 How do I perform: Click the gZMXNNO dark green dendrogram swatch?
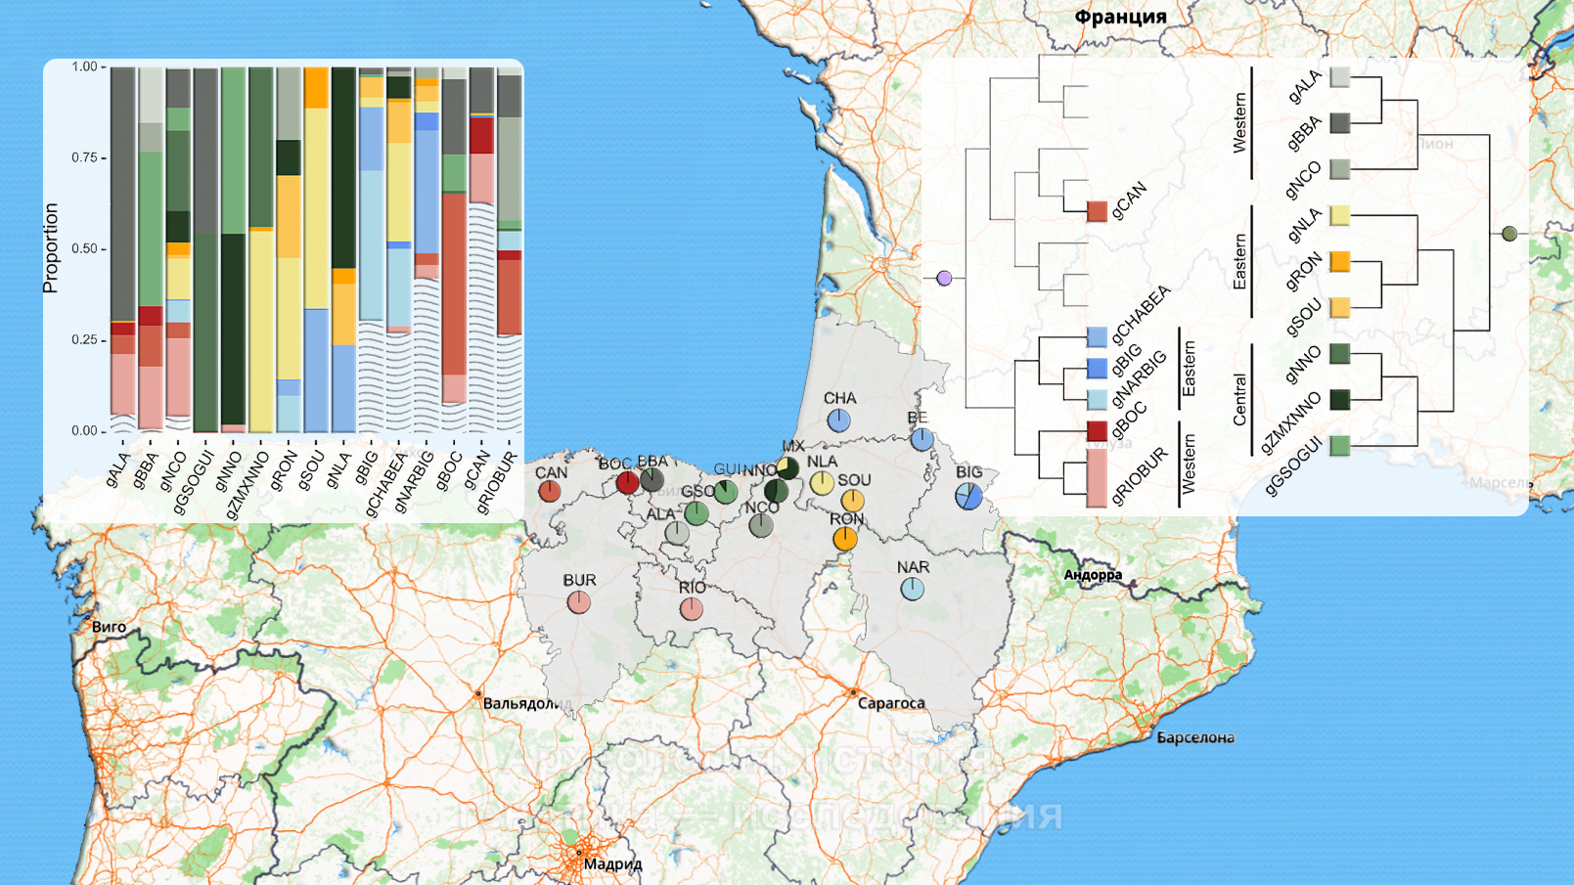[1340, 399]
